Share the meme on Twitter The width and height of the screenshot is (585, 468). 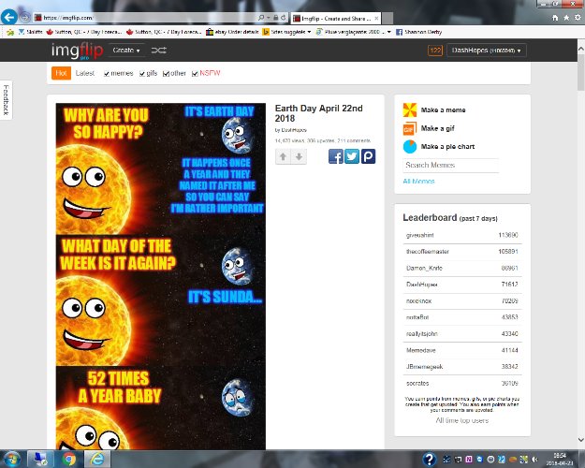[x=352, y=156]
